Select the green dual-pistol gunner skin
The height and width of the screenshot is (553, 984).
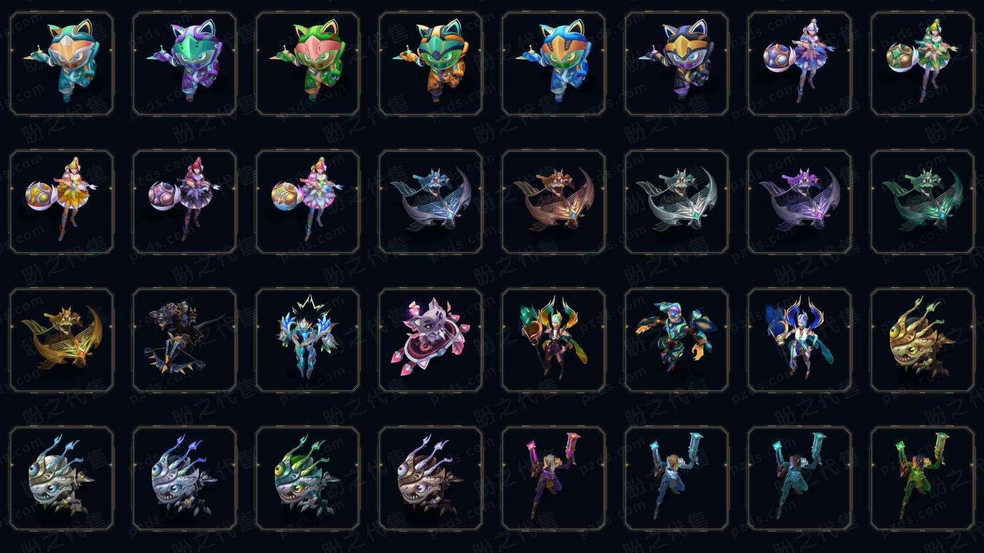(x=922, y=478)
